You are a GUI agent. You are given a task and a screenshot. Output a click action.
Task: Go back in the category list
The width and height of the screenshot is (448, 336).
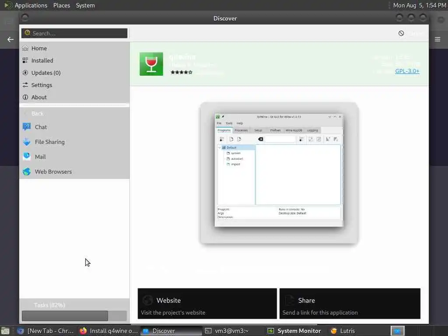pyautogui.click(x=74, y=113)
